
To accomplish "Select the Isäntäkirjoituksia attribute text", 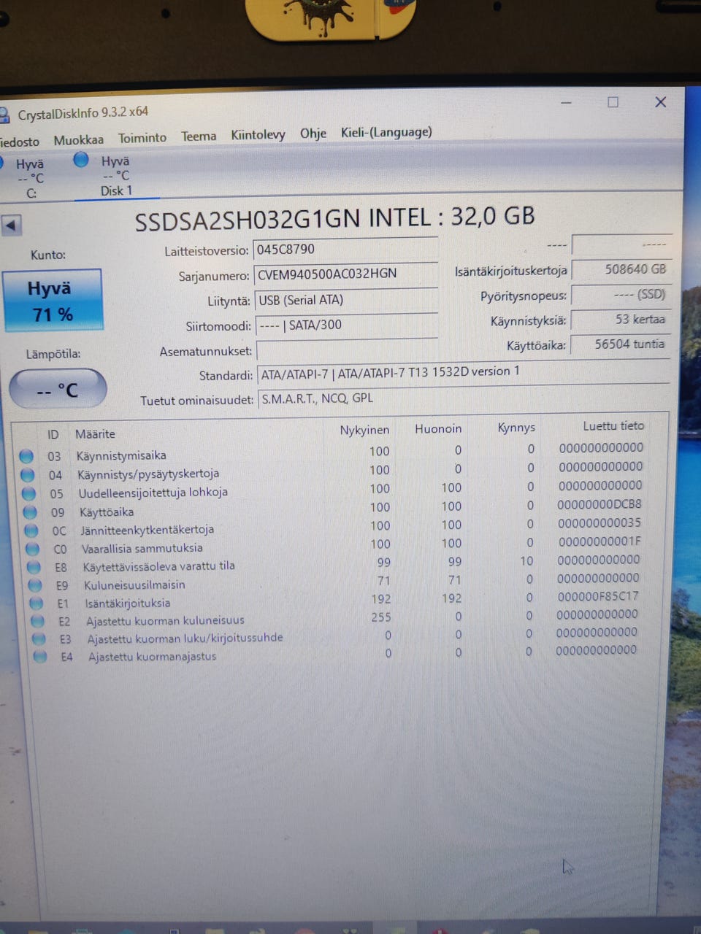I will point(127,603).
